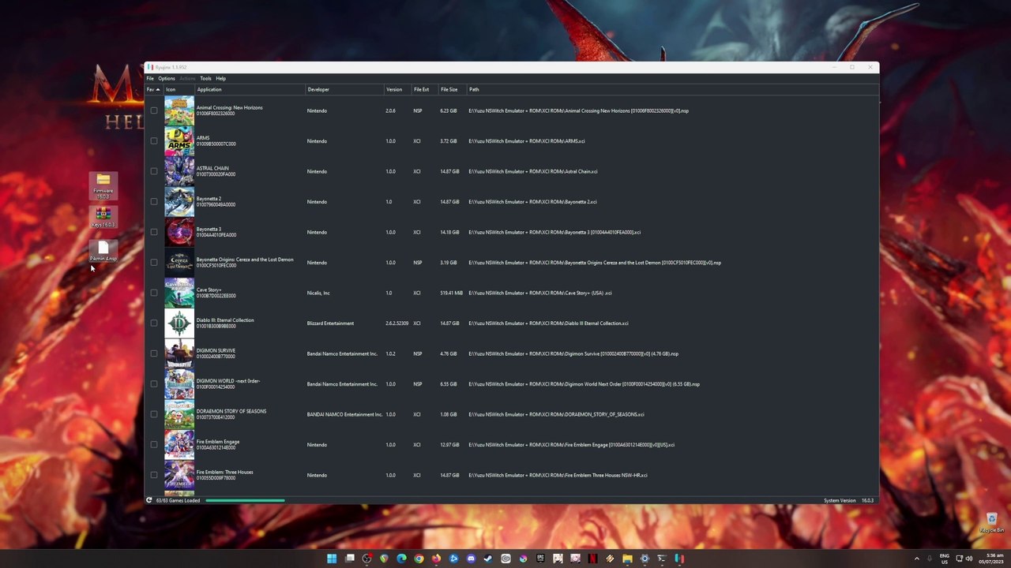This screenshot has width=1011, height=568.
Task: Click the 519.41 MiB file size cell
Action: tap(451, 293)
